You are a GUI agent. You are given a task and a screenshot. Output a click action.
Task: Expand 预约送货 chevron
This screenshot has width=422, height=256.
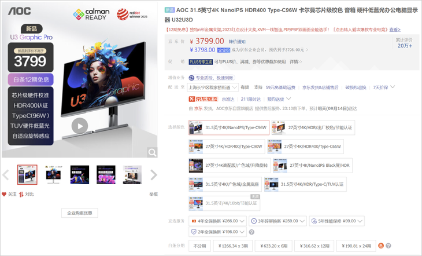288,98
